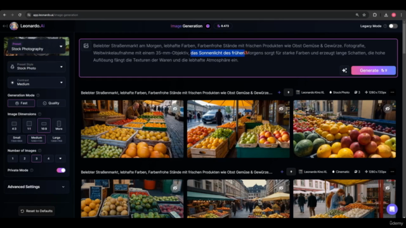Click the purple icon next to Image Generation

pos(207,26)
